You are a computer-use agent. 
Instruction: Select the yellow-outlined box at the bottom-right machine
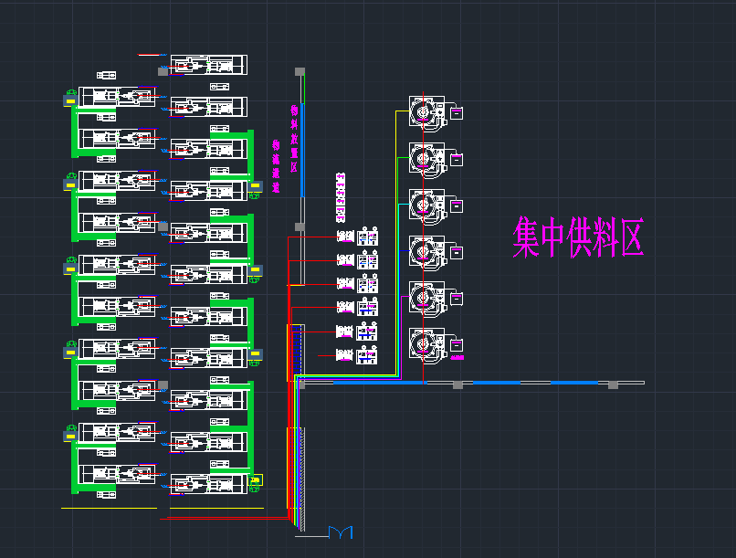[x=256, y=479]
